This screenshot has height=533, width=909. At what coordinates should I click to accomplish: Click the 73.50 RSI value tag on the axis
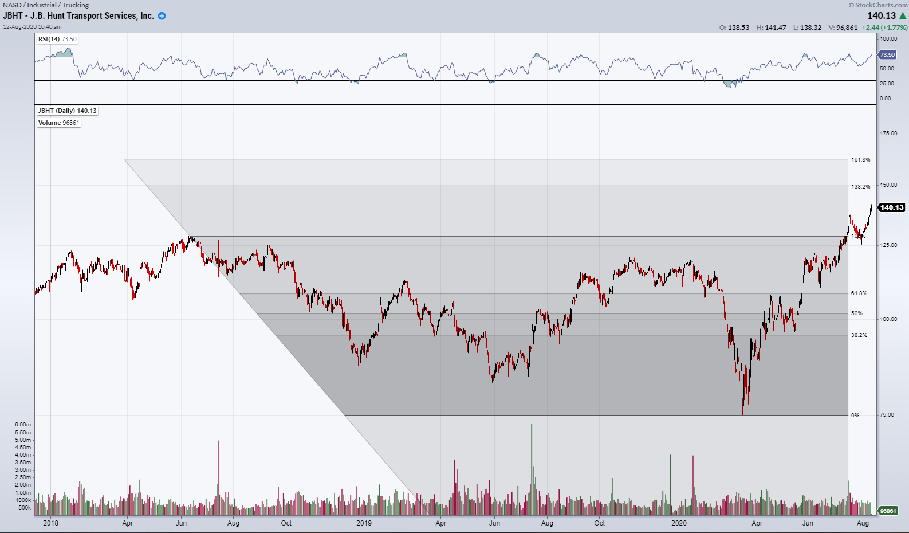click(x=887, y=55)
